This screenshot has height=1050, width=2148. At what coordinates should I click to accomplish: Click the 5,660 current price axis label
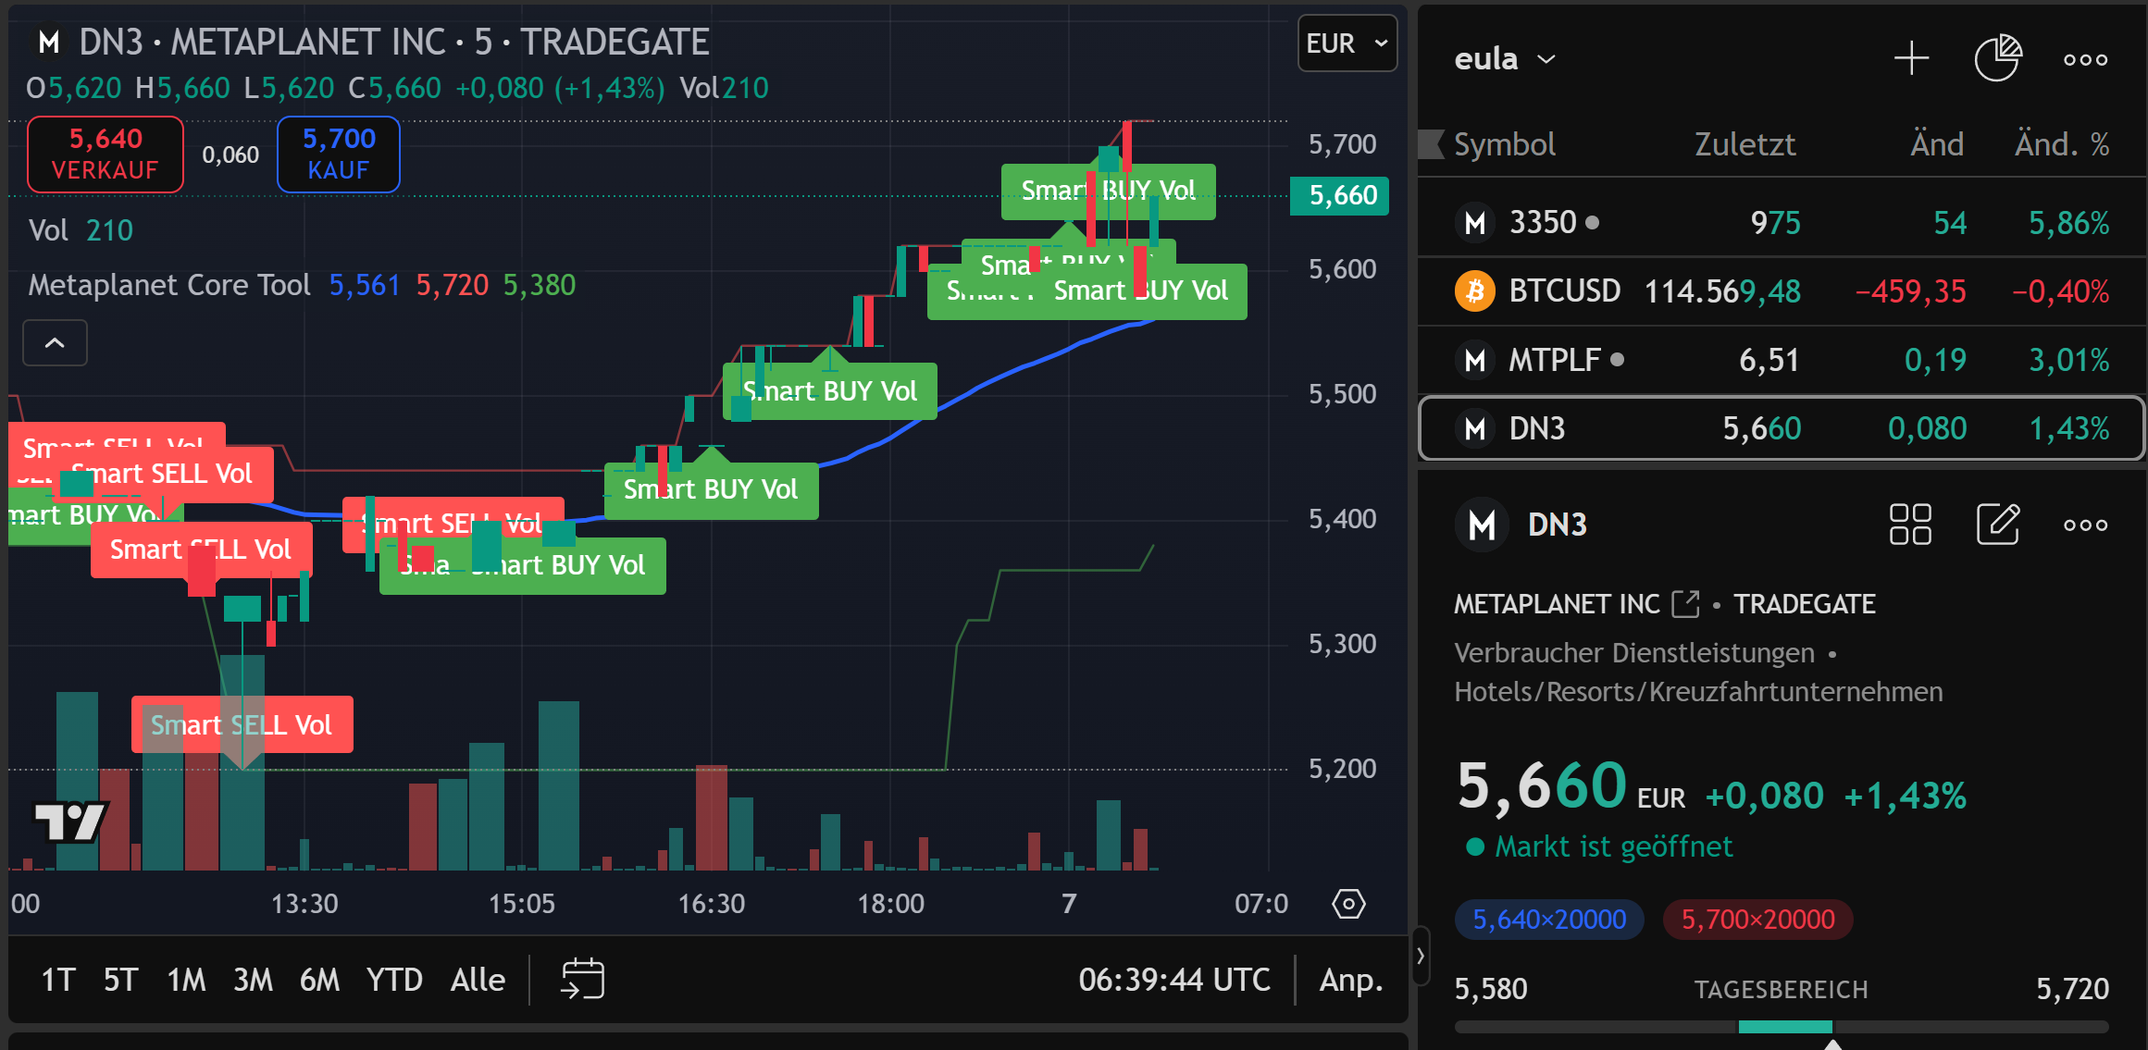pos(1340,195)
